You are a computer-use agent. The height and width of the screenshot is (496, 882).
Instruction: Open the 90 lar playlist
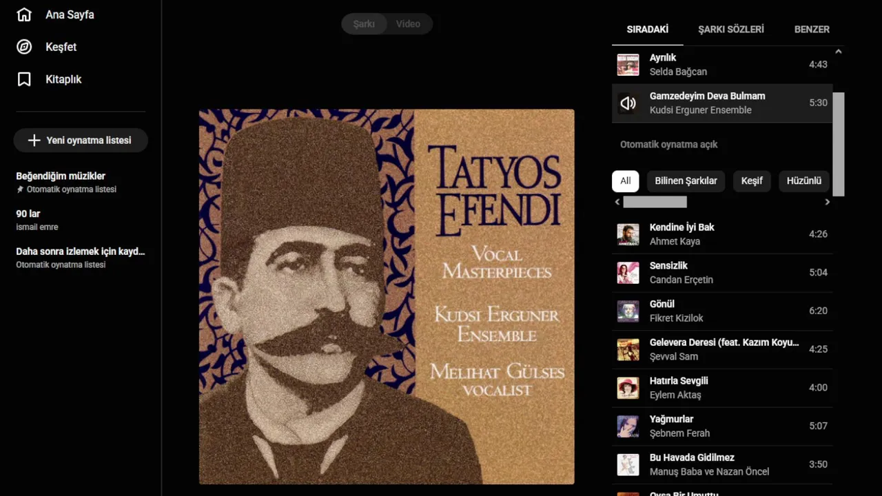(28, 214)
